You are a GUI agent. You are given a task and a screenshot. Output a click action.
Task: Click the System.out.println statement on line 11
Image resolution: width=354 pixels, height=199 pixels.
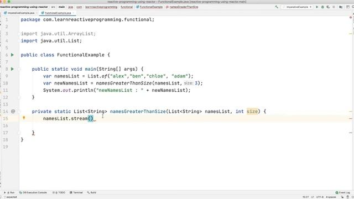[117, 90]
